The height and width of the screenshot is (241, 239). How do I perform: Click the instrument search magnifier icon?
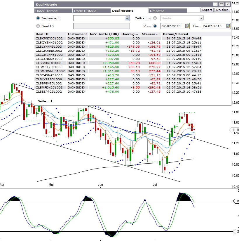[x=127, y=18]
